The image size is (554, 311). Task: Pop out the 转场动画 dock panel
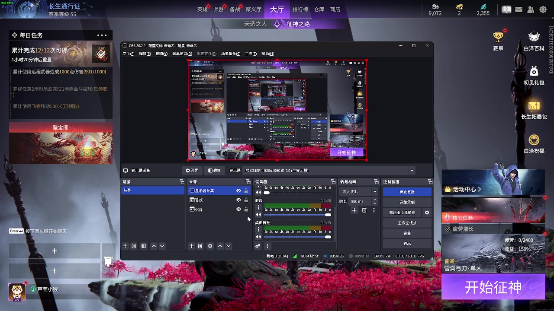(376, 182)
